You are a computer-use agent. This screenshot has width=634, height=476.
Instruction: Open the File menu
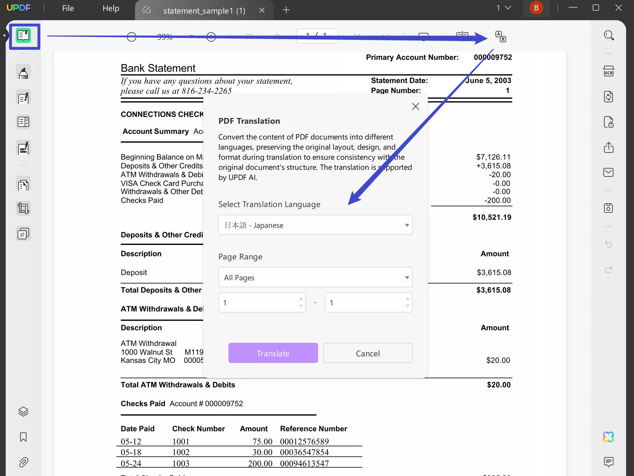pyautogui.click(x=68, y=9)
